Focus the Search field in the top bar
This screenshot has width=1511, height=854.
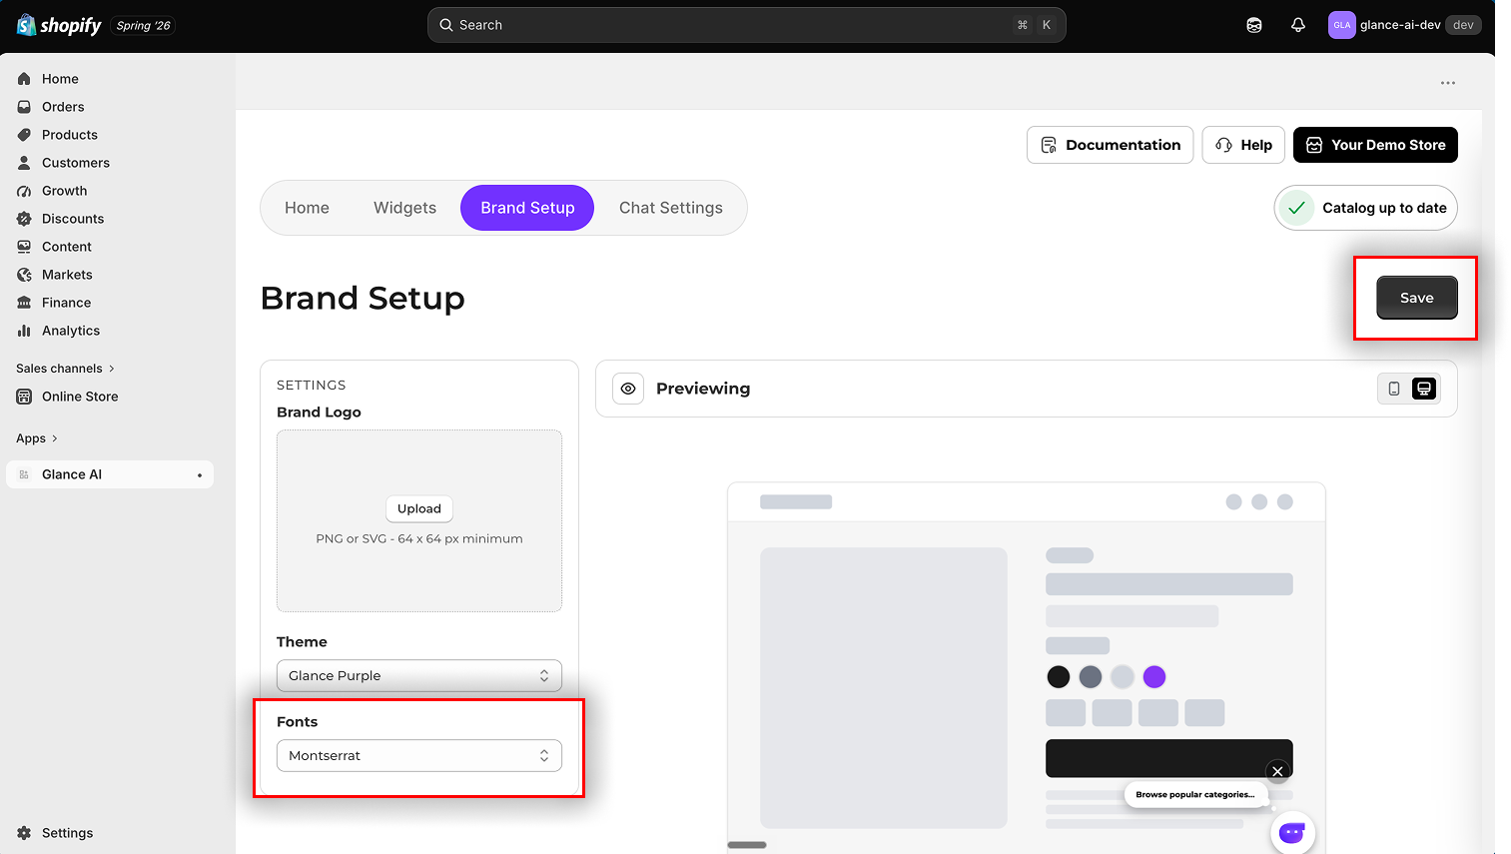[x=747, y=25]
